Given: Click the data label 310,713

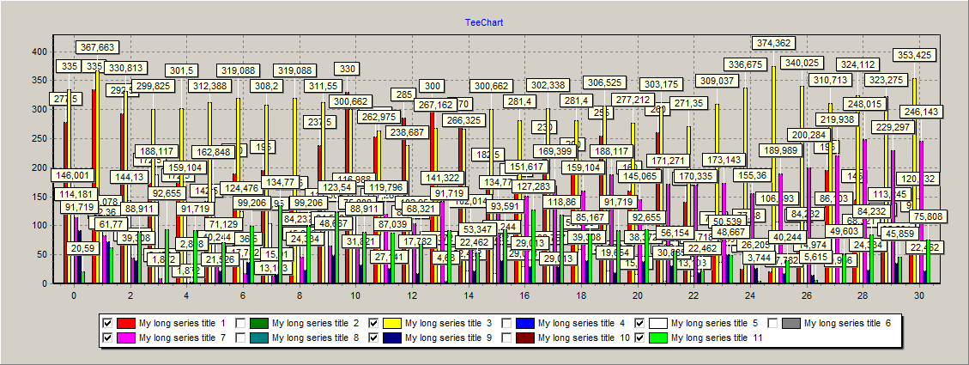Looking at the screenshot, I should [832, 80].
